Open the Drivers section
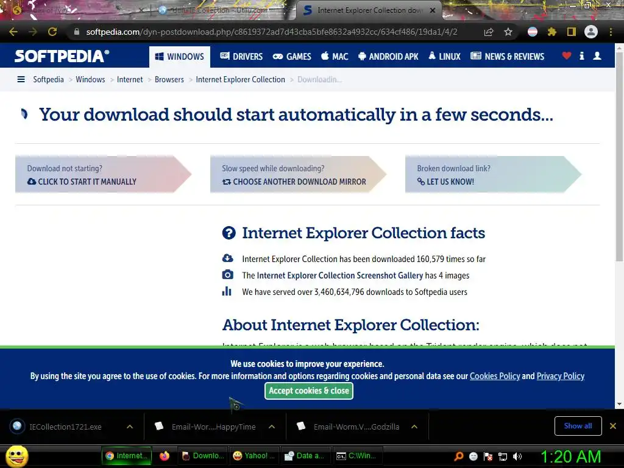Viewport: 624px width, 468px height. 241,57
